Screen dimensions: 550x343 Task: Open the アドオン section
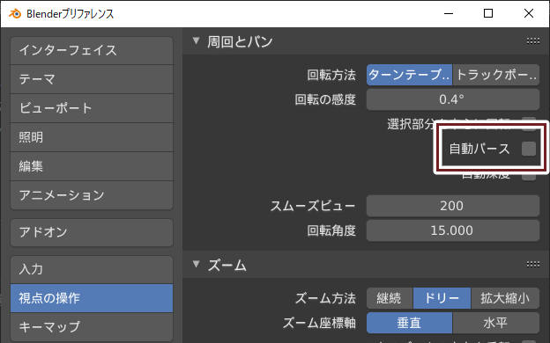click(x=92, y=232)
